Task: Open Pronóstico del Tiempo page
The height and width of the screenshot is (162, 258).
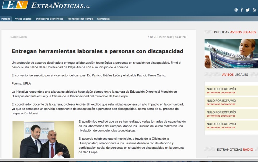Action: [x=80, y=19]
